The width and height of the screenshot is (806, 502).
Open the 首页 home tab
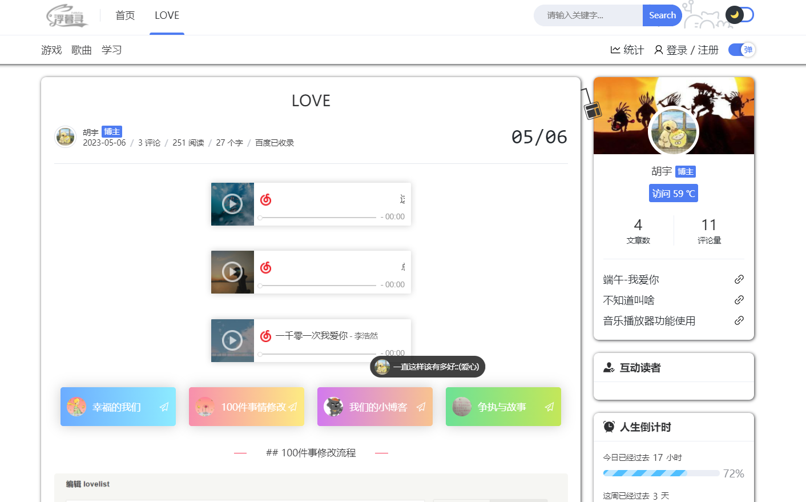pos(125,15)
